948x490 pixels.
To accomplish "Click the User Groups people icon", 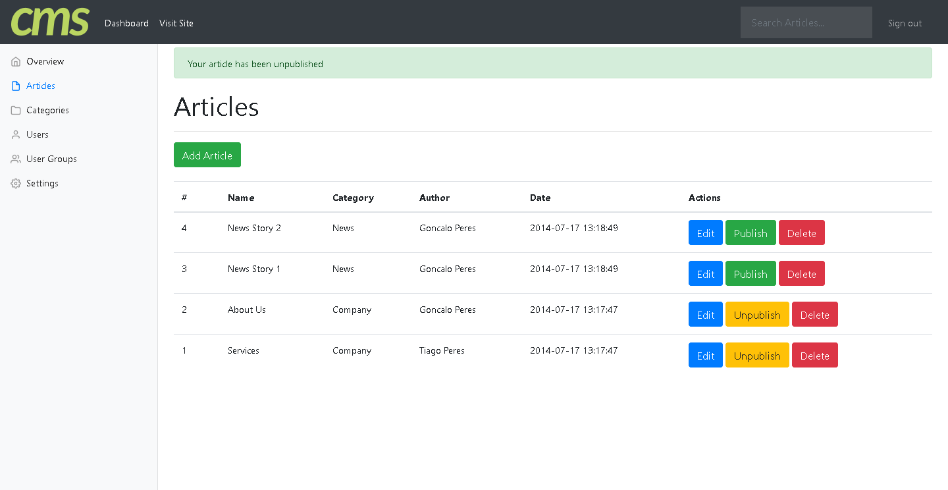I will tap(16, 159).
